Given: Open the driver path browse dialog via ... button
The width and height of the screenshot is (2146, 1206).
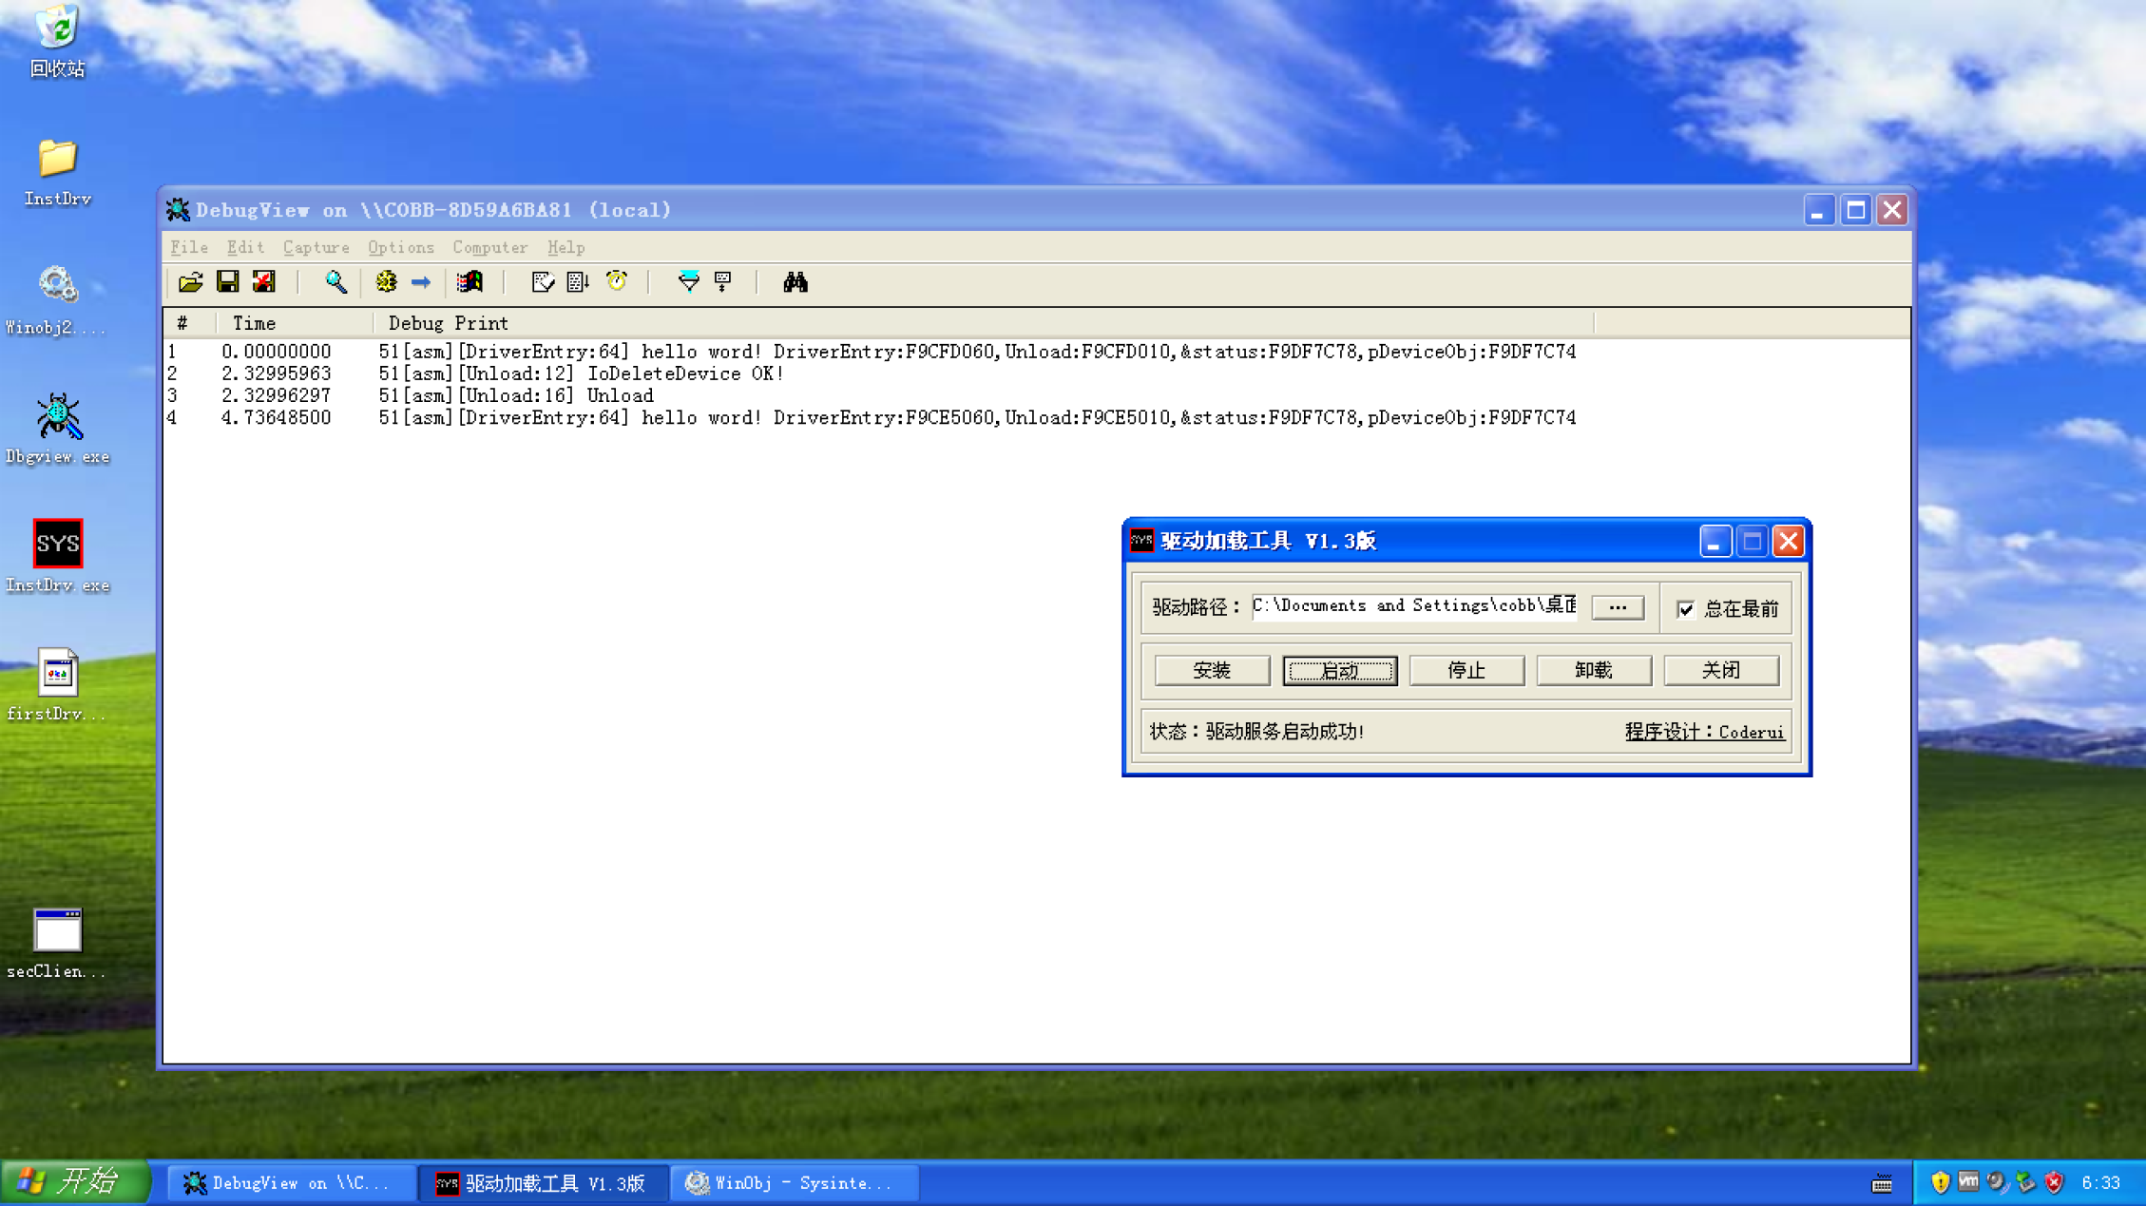Looking at the screenshot, I should click(x=1618, y=606).
